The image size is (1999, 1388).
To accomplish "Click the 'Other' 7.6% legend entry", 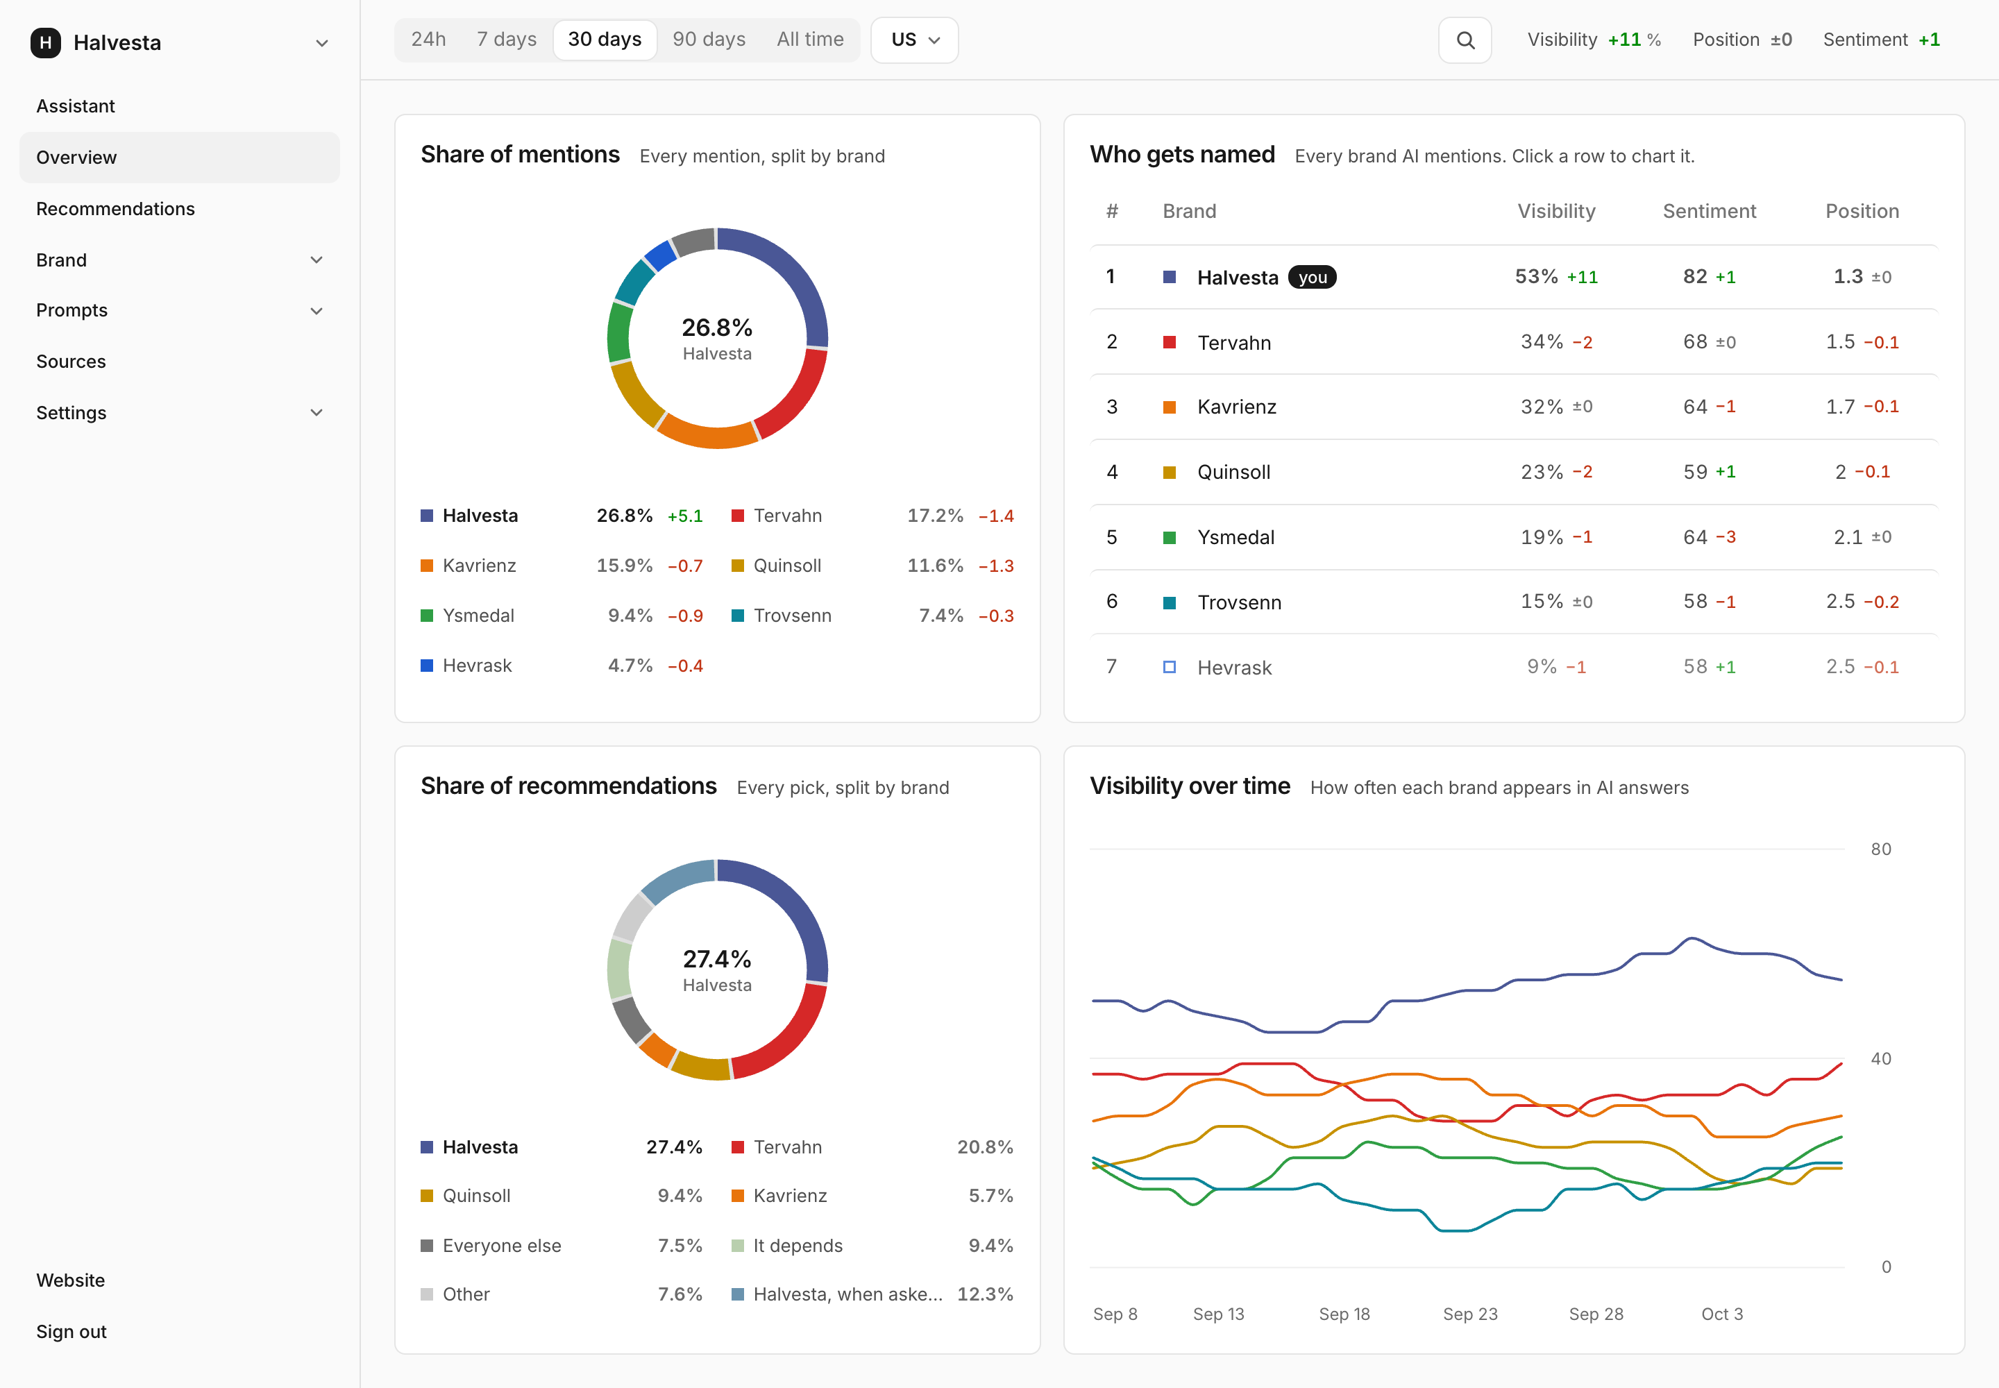I will tap(562, 1294).
